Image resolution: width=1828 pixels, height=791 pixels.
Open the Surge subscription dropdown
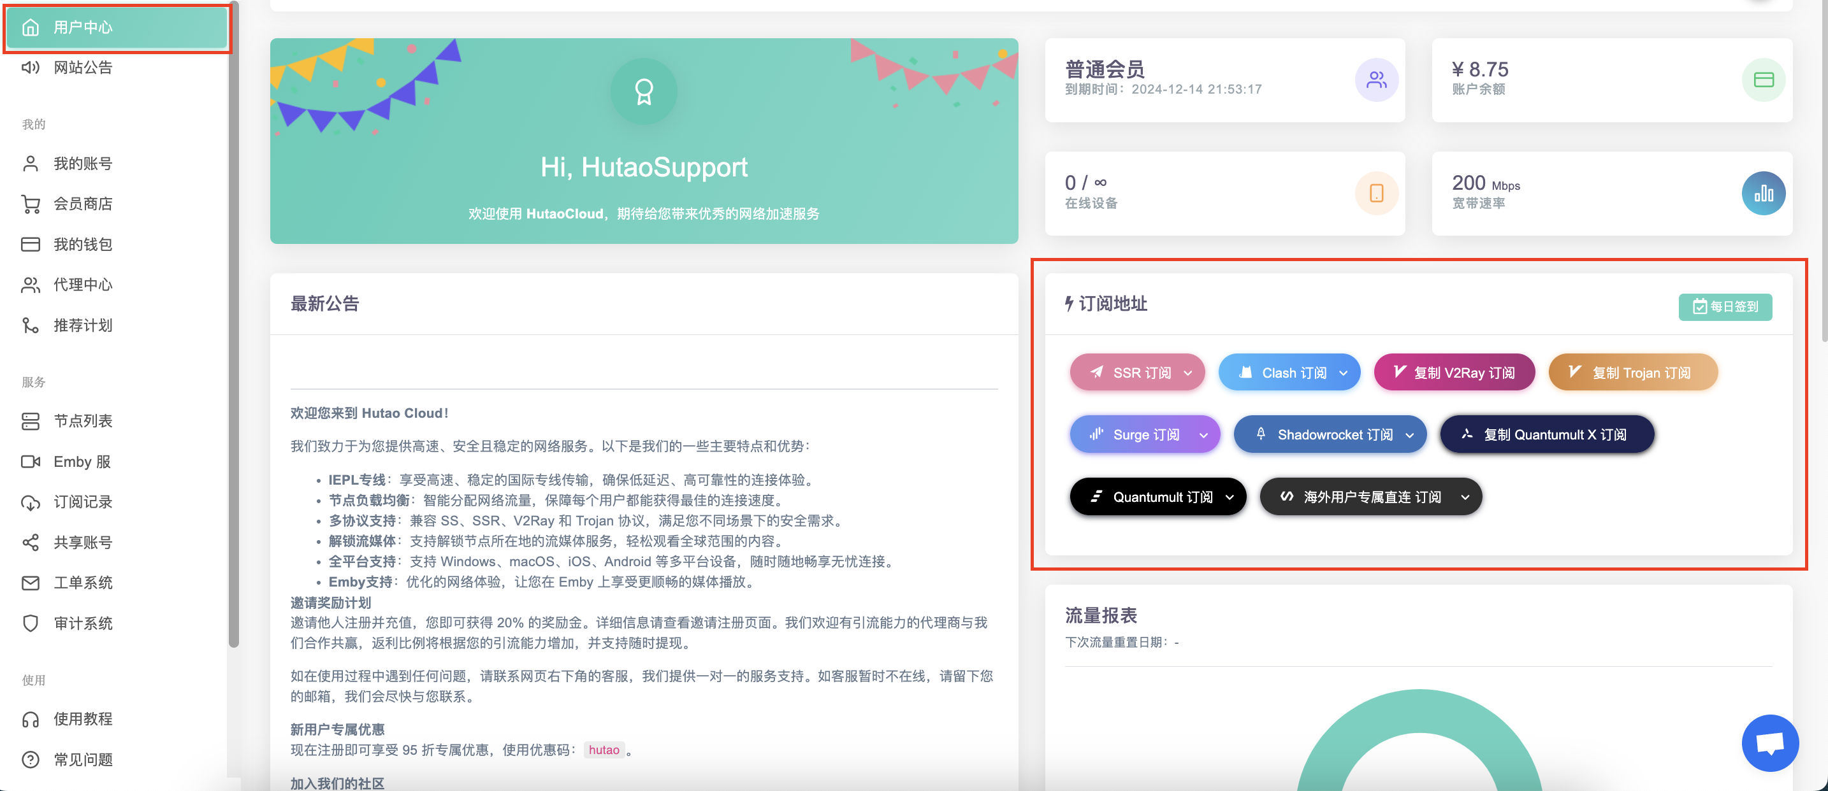pos(1145,434)
